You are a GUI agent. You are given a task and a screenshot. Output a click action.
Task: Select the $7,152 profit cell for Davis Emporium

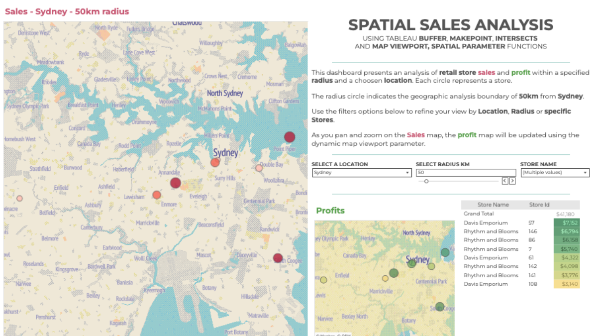(x=567, y=223)
